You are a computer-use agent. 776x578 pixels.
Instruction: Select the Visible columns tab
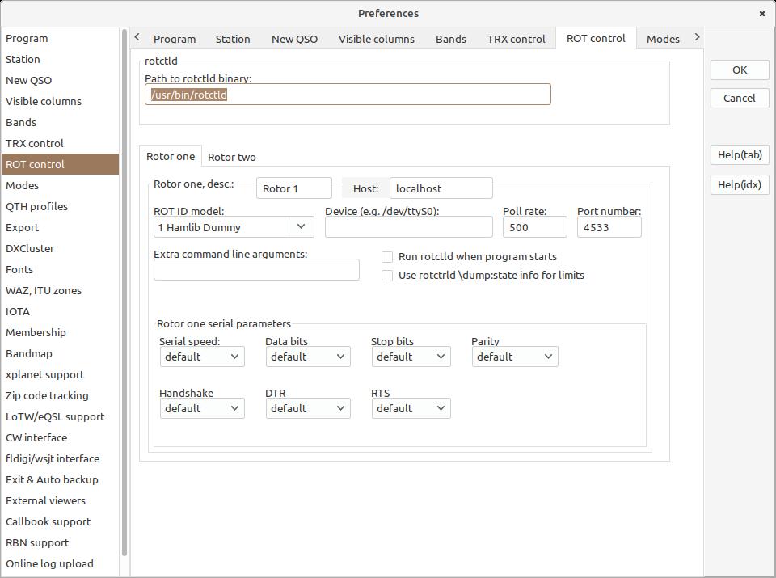point(376,39)
